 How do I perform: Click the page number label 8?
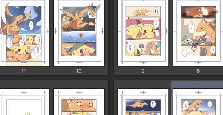coord(198,71)
